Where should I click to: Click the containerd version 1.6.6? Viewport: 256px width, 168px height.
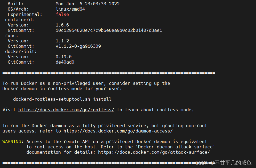(x=62, y=25)
